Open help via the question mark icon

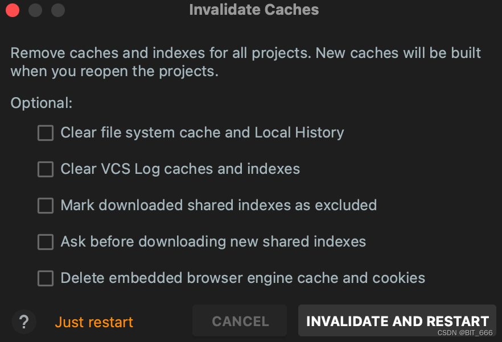tap(24, 322)
